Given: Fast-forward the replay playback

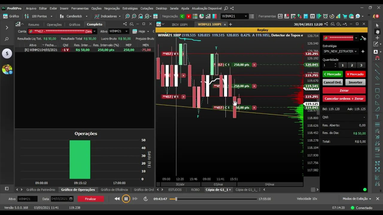Looking at the screenshot, I should (135, 199).
